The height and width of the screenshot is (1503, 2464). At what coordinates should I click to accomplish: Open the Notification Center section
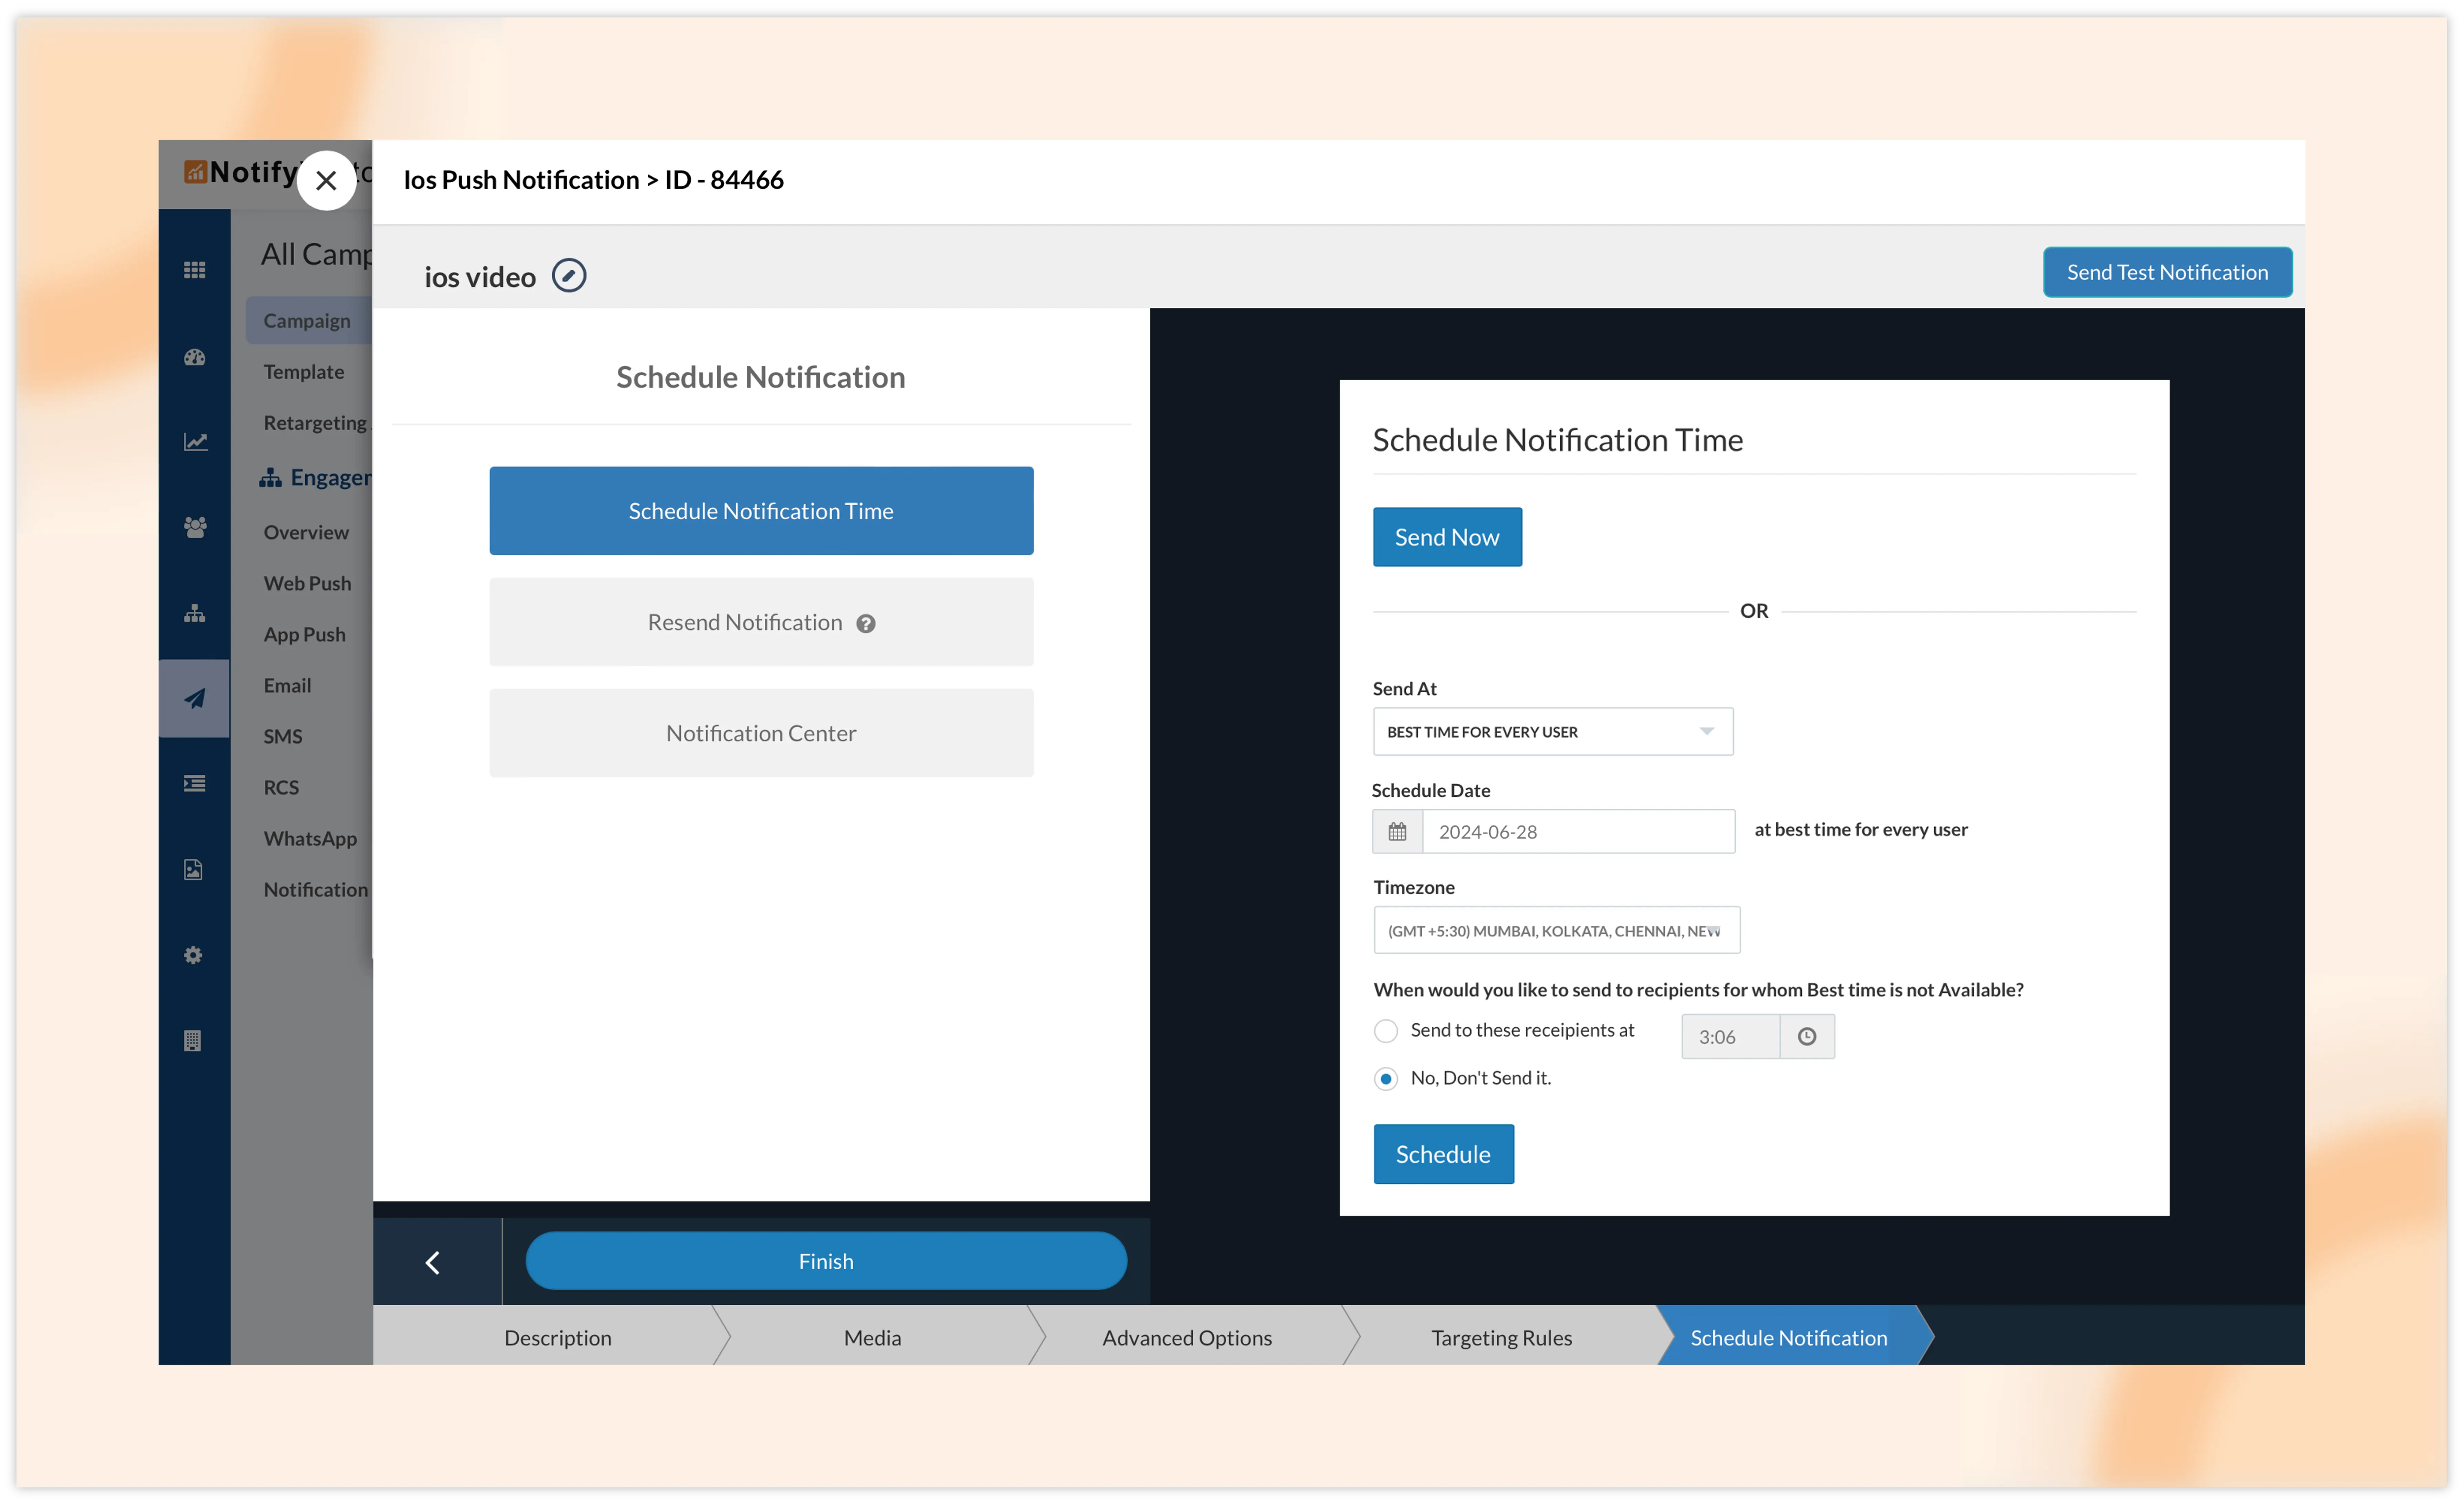(x=761, y=733)
